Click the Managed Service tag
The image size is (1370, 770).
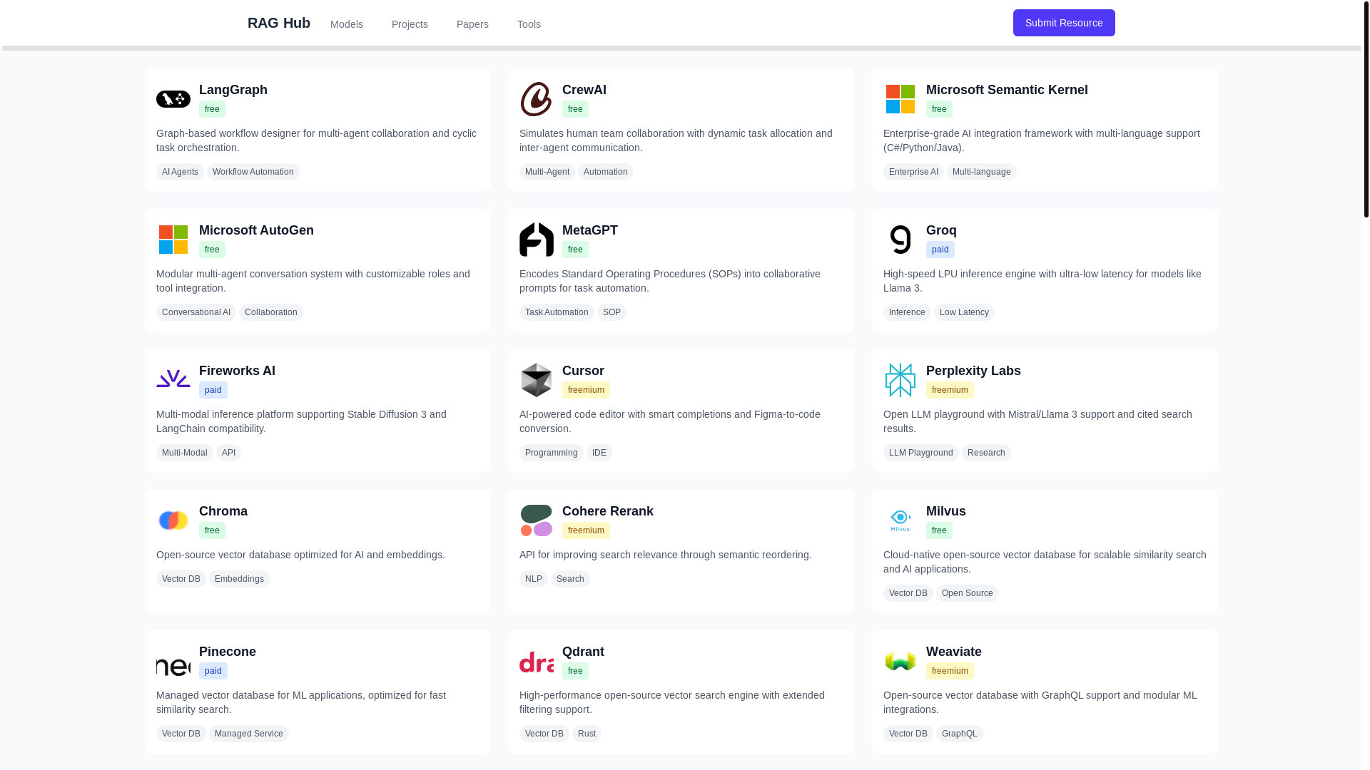(x=249, y=734)
